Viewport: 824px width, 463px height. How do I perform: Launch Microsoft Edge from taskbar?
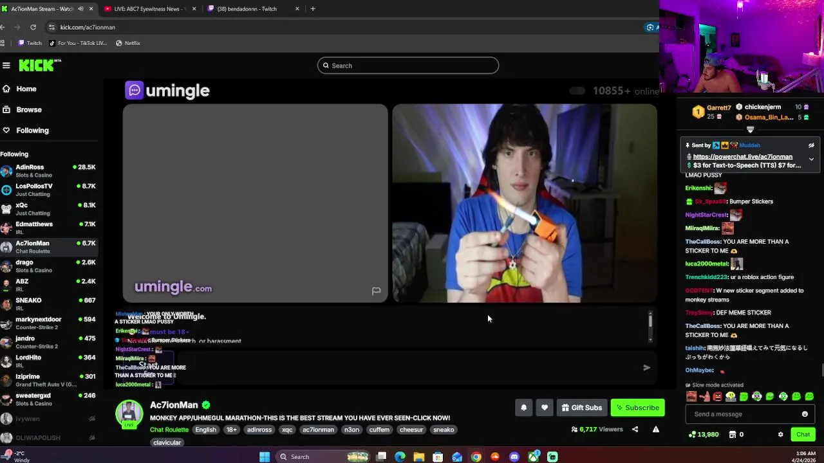pos(400,457)
